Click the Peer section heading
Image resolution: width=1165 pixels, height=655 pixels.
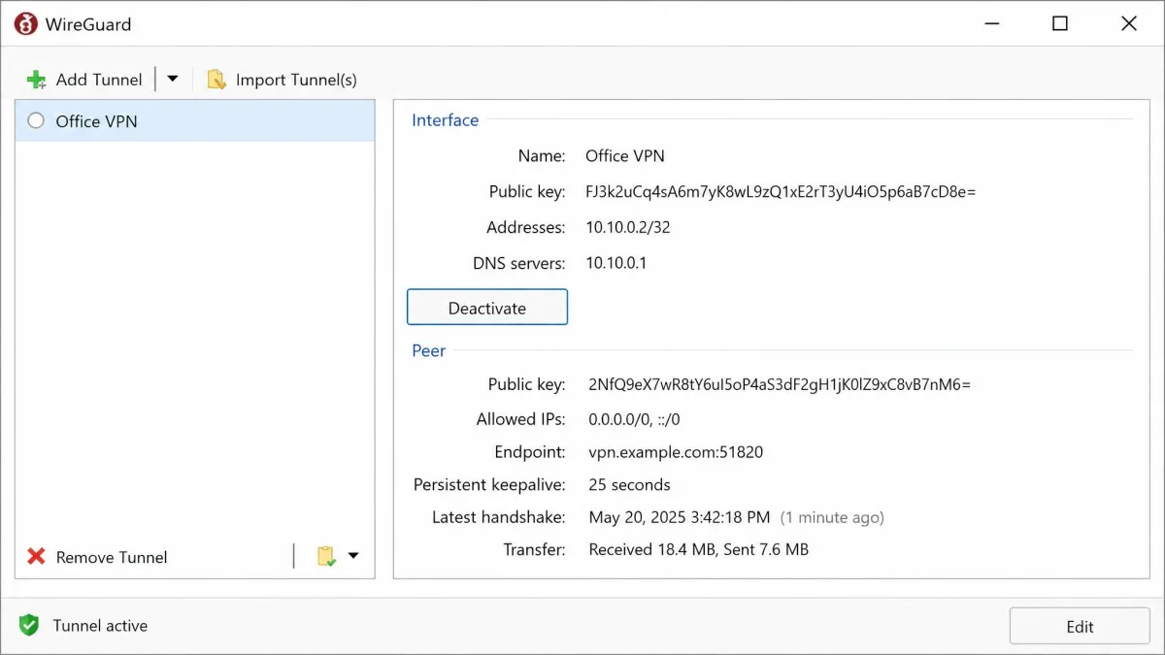pyautogui.click(x=429, y=350)
